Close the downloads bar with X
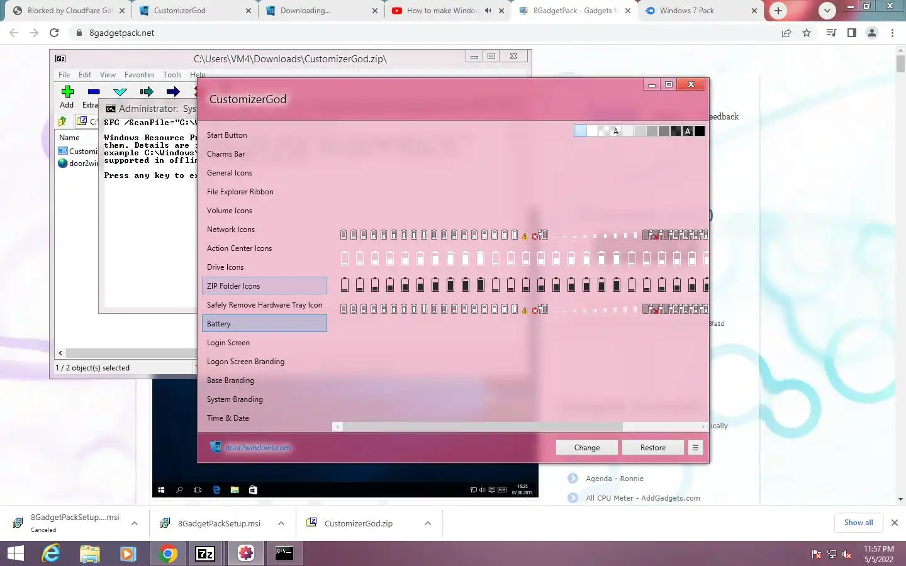The width and height of the screenshot is (906, 566). (x=895, y=523)
